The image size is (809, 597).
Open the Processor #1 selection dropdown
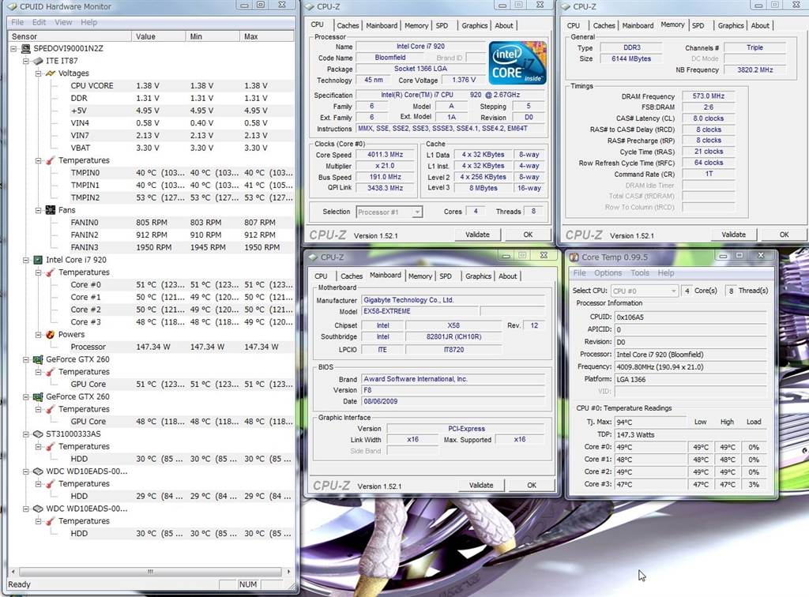pyautogui.click(x=389, y=212)
